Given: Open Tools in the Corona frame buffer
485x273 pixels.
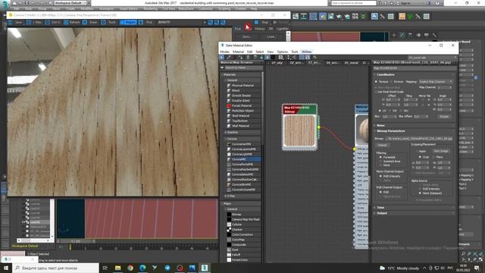Looking at the screenshot, I should (x=109, y=22).
